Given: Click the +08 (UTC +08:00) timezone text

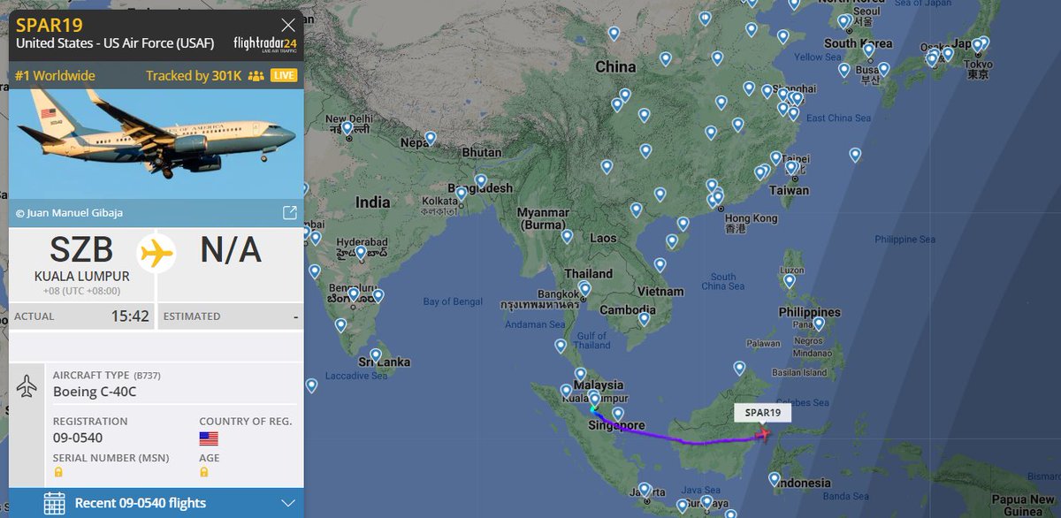Looking at the screenshot, I should pos(82,291).
